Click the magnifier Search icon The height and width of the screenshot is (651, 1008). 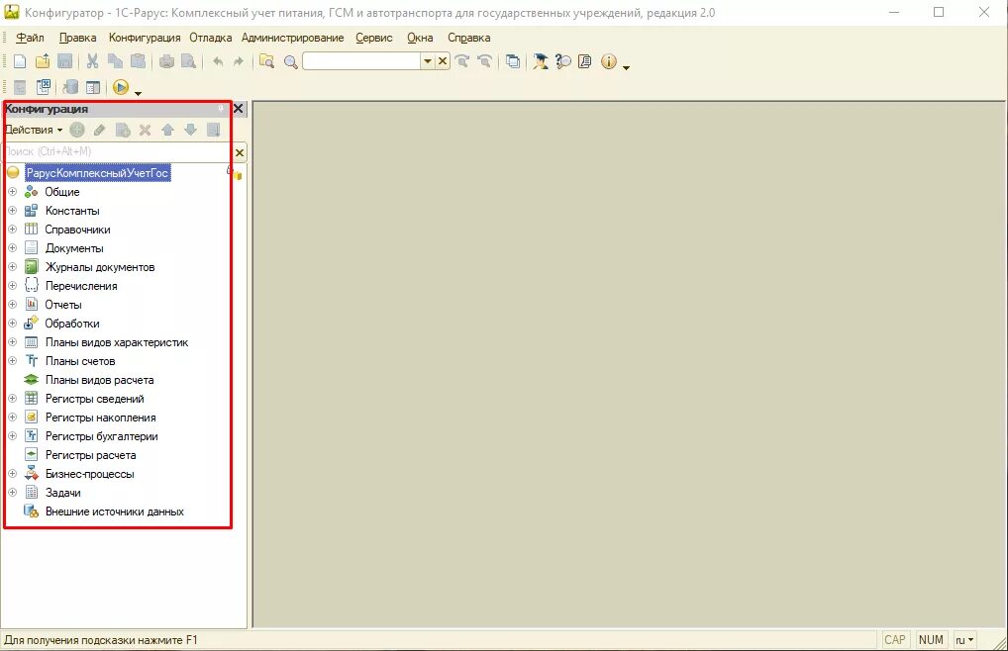coord(290,62)
